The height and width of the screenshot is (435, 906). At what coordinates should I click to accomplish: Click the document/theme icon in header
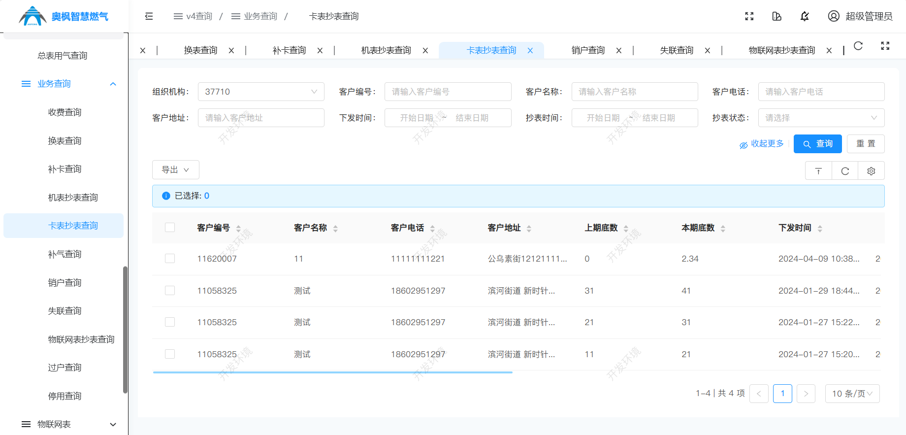point(777,16)
